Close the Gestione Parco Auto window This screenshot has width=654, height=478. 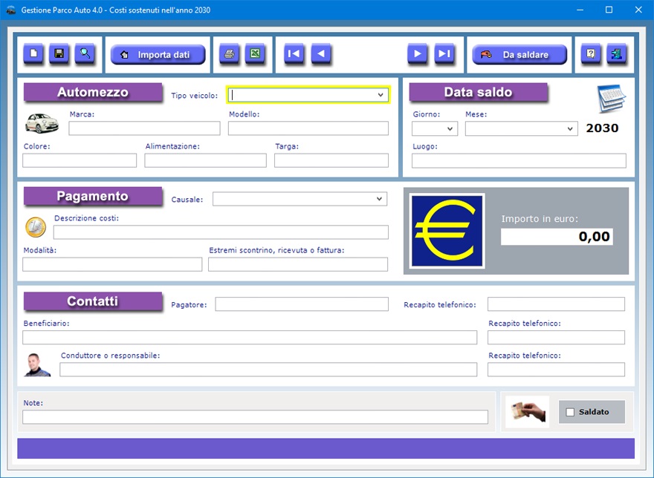[638, 10]
